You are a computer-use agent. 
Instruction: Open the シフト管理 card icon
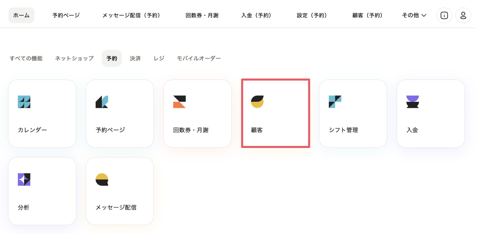tap(335, 102)
